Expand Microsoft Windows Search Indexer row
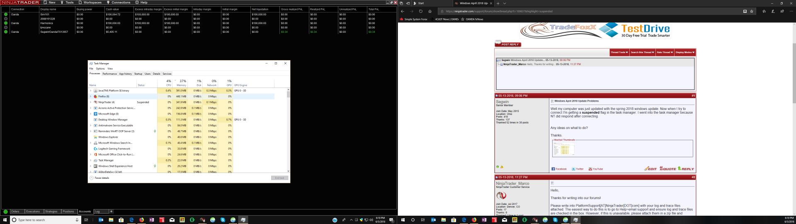This screenshot has height=224, width=796. 91,143
